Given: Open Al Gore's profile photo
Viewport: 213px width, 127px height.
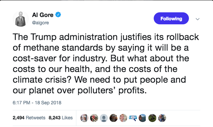Looking at the screenshot, I should 21,19.
